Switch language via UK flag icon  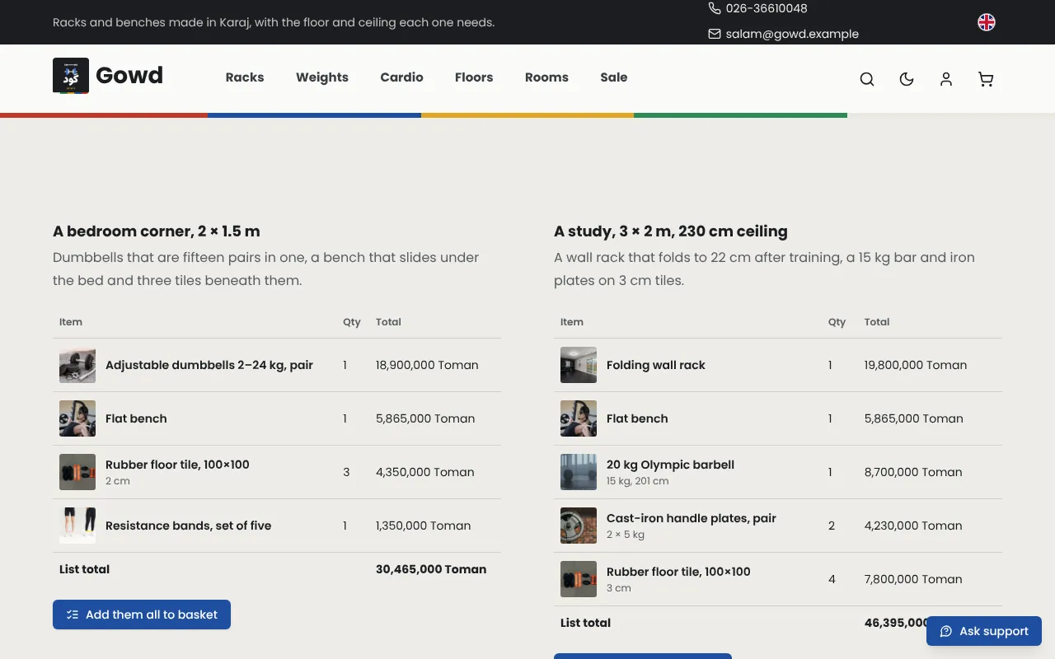987,22
